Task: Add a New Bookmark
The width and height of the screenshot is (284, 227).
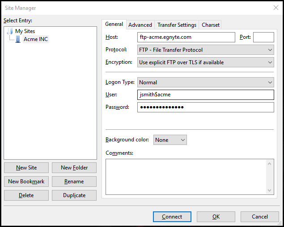Action: pyautogui.click(x=26, y=182)
